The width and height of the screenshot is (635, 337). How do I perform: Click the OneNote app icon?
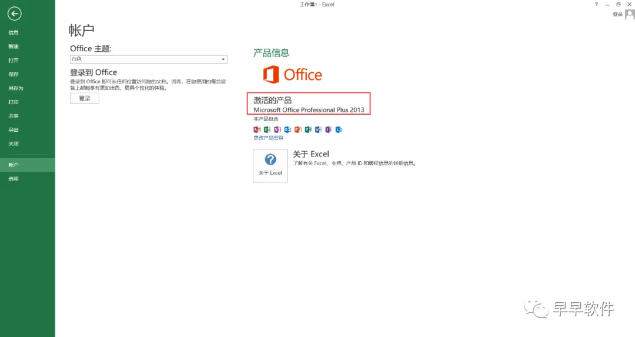pyautogui.click(x=278, y=129)
